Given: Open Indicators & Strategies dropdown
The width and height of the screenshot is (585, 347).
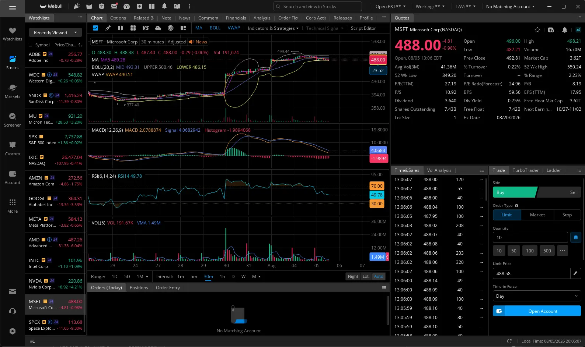Looking at the screenshot, I should (x=273, y=28).
